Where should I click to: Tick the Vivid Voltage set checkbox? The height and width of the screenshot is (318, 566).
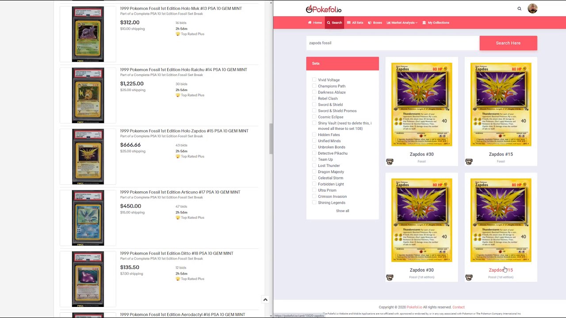(x=314, y=80)
